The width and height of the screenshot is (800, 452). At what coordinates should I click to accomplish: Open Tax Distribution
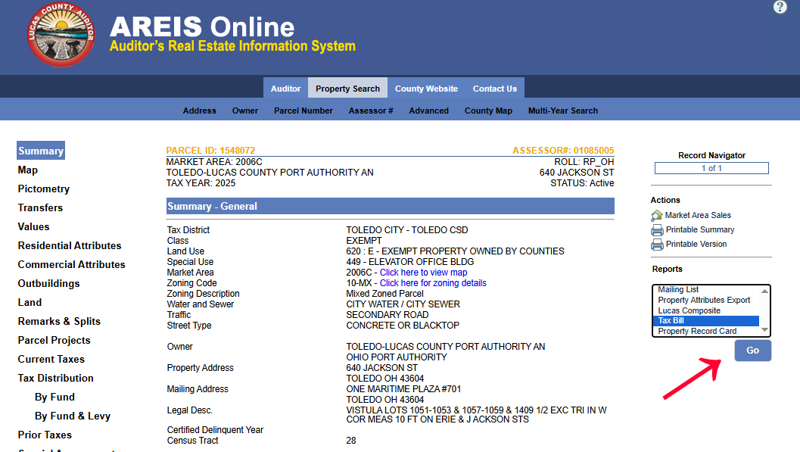55,378
